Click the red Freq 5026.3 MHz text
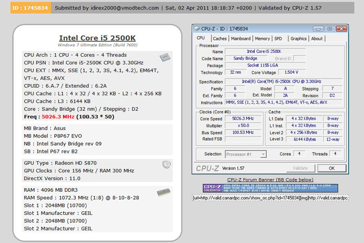364x243 pixels. coord(58,116)
